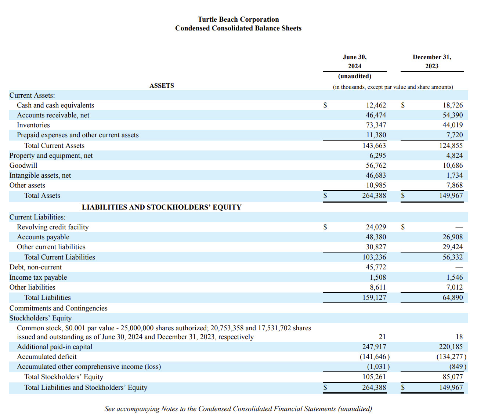This screenshot has height=414, width=477.
Task: Click the "Other assets" row label
Action: pos(27,185)
